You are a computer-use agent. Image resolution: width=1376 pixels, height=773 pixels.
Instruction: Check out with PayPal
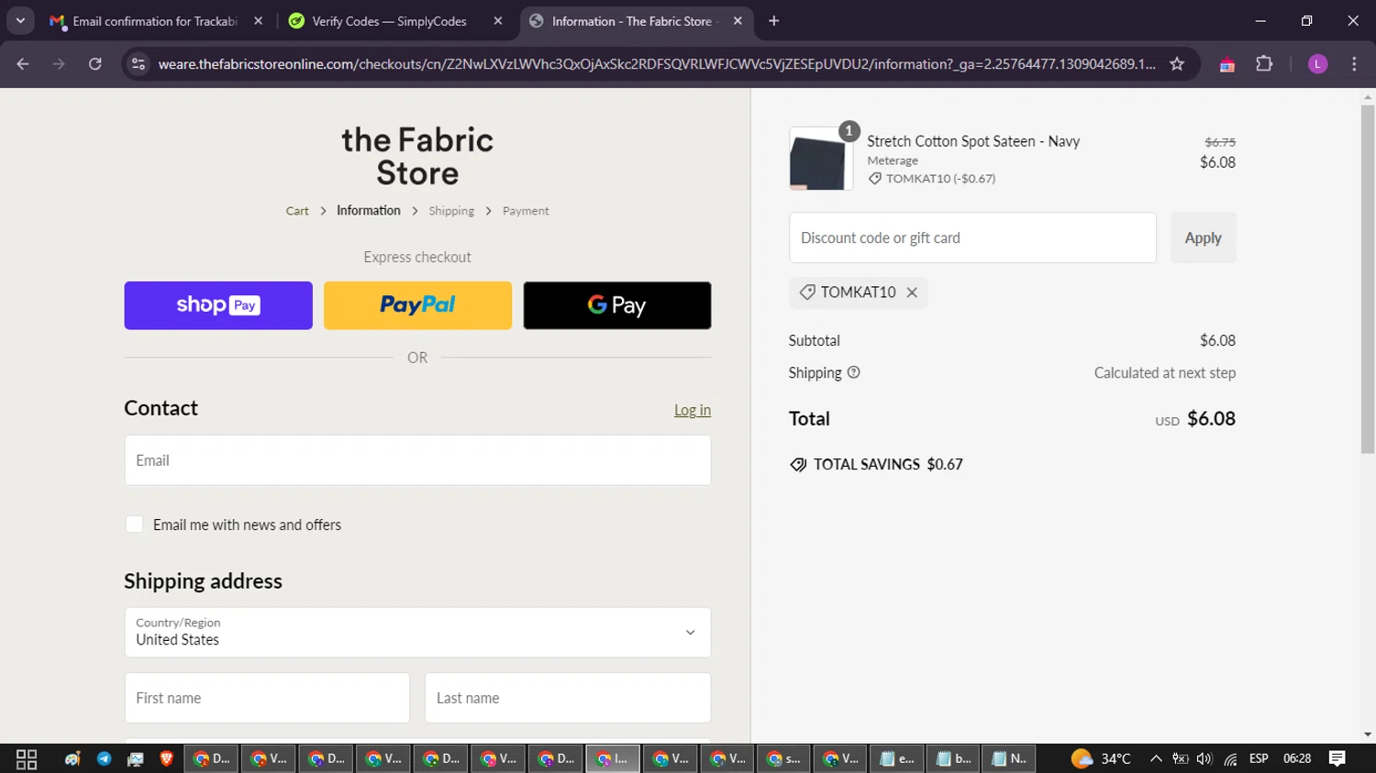pyautogui.click(x=417, y=305)
